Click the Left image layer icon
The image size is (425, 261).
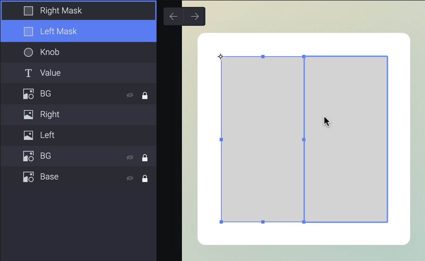(28, 135)
